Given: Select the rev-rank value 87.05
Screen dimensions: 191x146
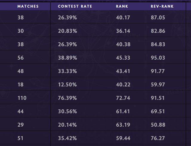Looking at the screenshot, I should click(158, 18).
